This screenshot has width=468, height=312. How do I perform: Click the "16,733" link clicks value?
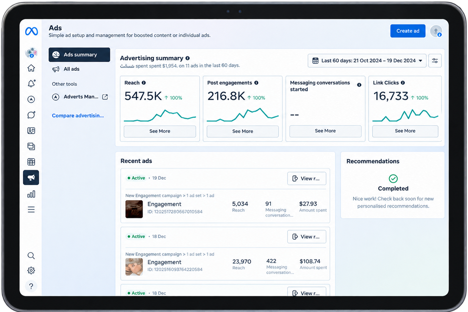click(391, 96)
